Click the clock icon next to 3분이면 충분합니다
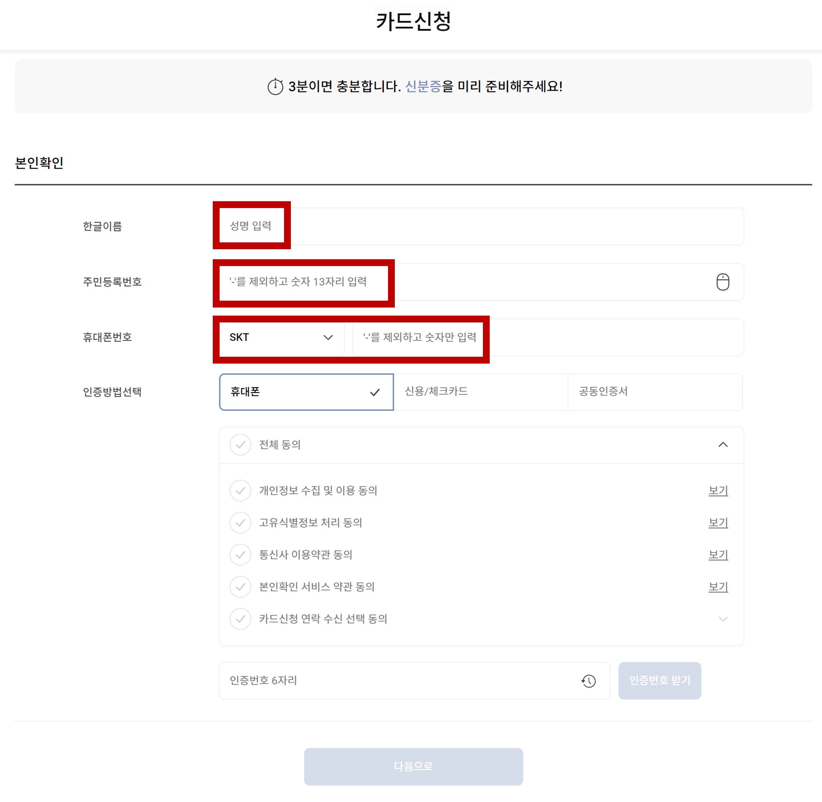The image size is (822, 802). tap(275, 86)
